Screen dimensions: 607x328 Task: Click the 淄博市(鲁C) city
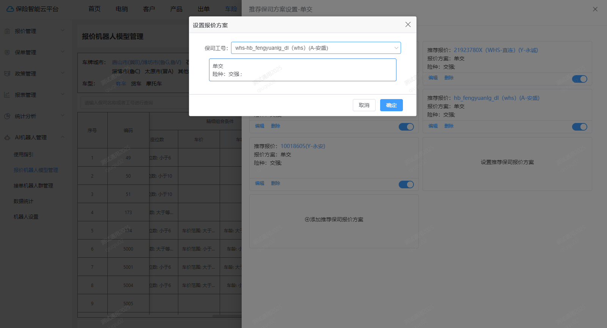click(x=126, y=71)
